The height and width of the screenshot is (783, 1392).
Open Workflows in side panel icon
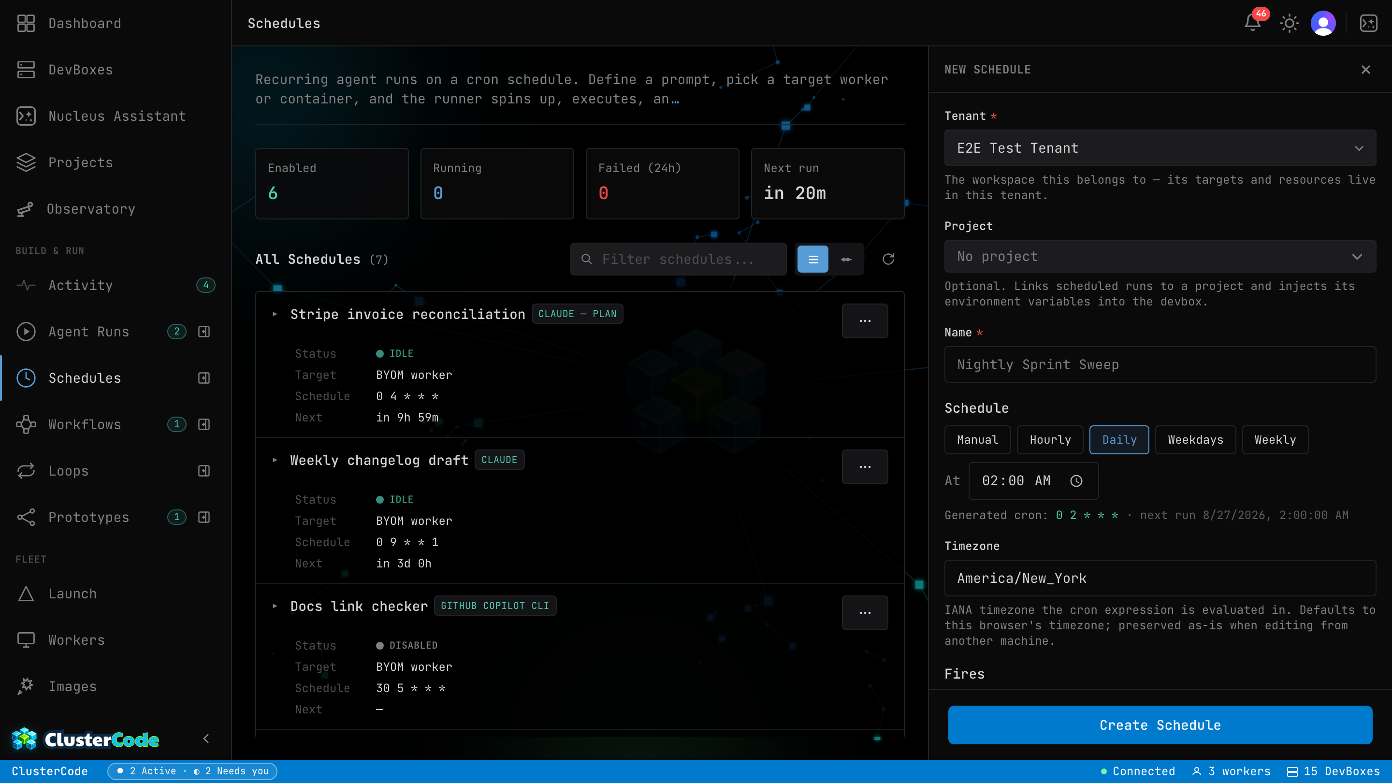pyautogui.click(x=203, y=424)
